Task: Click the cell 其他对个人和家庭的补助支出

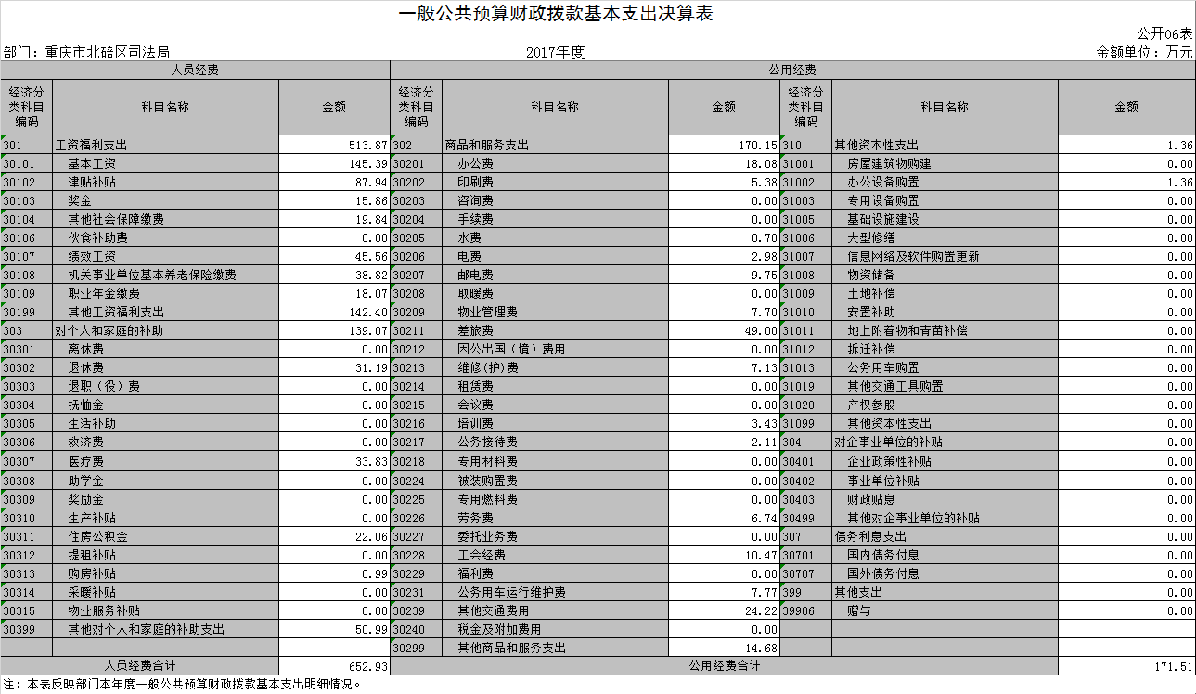Action: pos(166,629)
